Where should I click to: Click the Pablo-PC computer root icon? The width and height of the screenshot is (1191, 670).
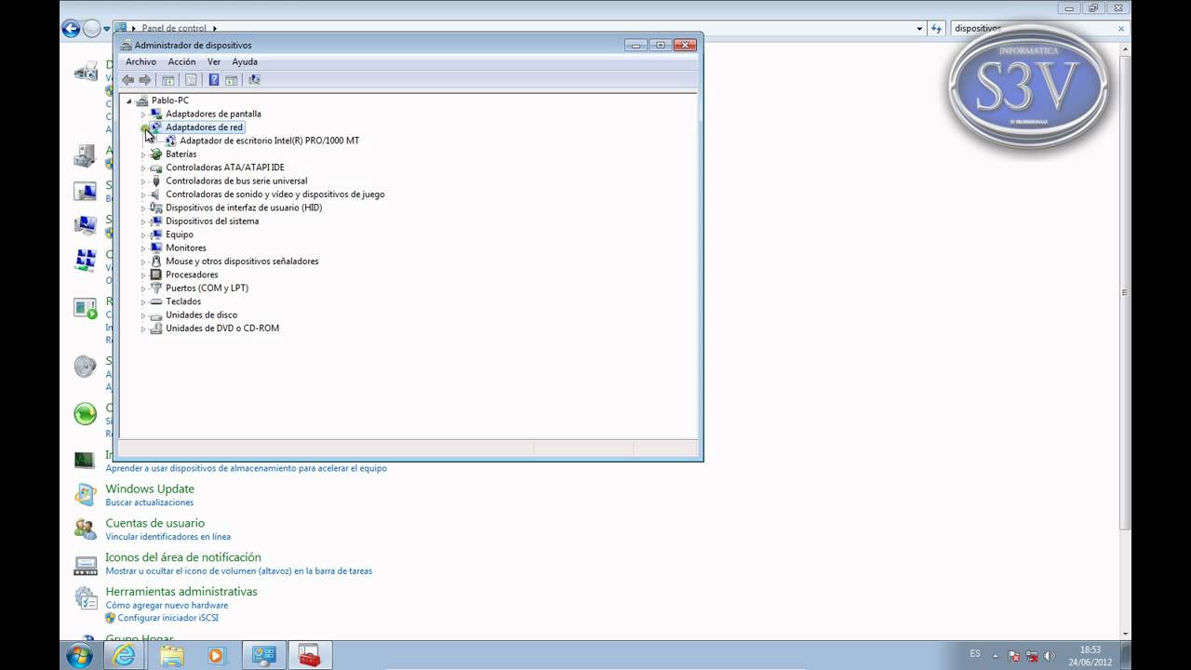tap(142, 100)
